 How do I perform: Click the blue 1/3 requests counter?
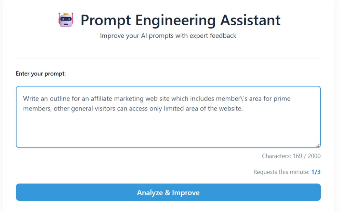coord(316,172)
